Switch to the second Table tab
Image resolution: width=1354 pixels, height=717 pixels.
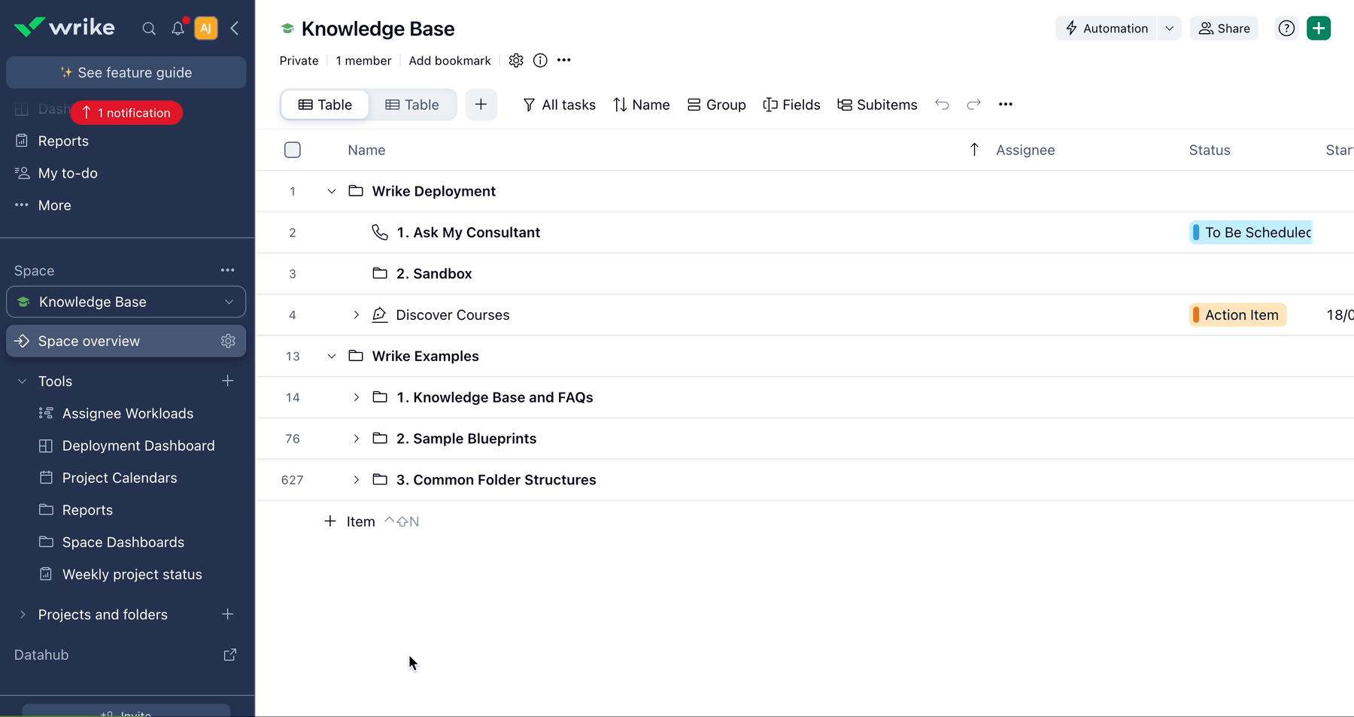412,105
